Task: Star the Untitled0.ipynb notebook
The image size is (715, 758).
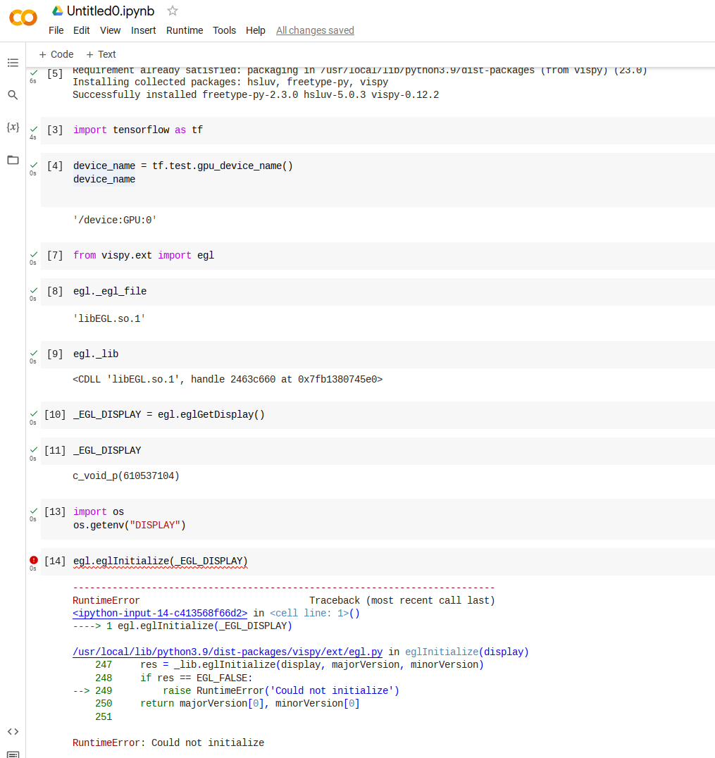Action: click(173, 11)
